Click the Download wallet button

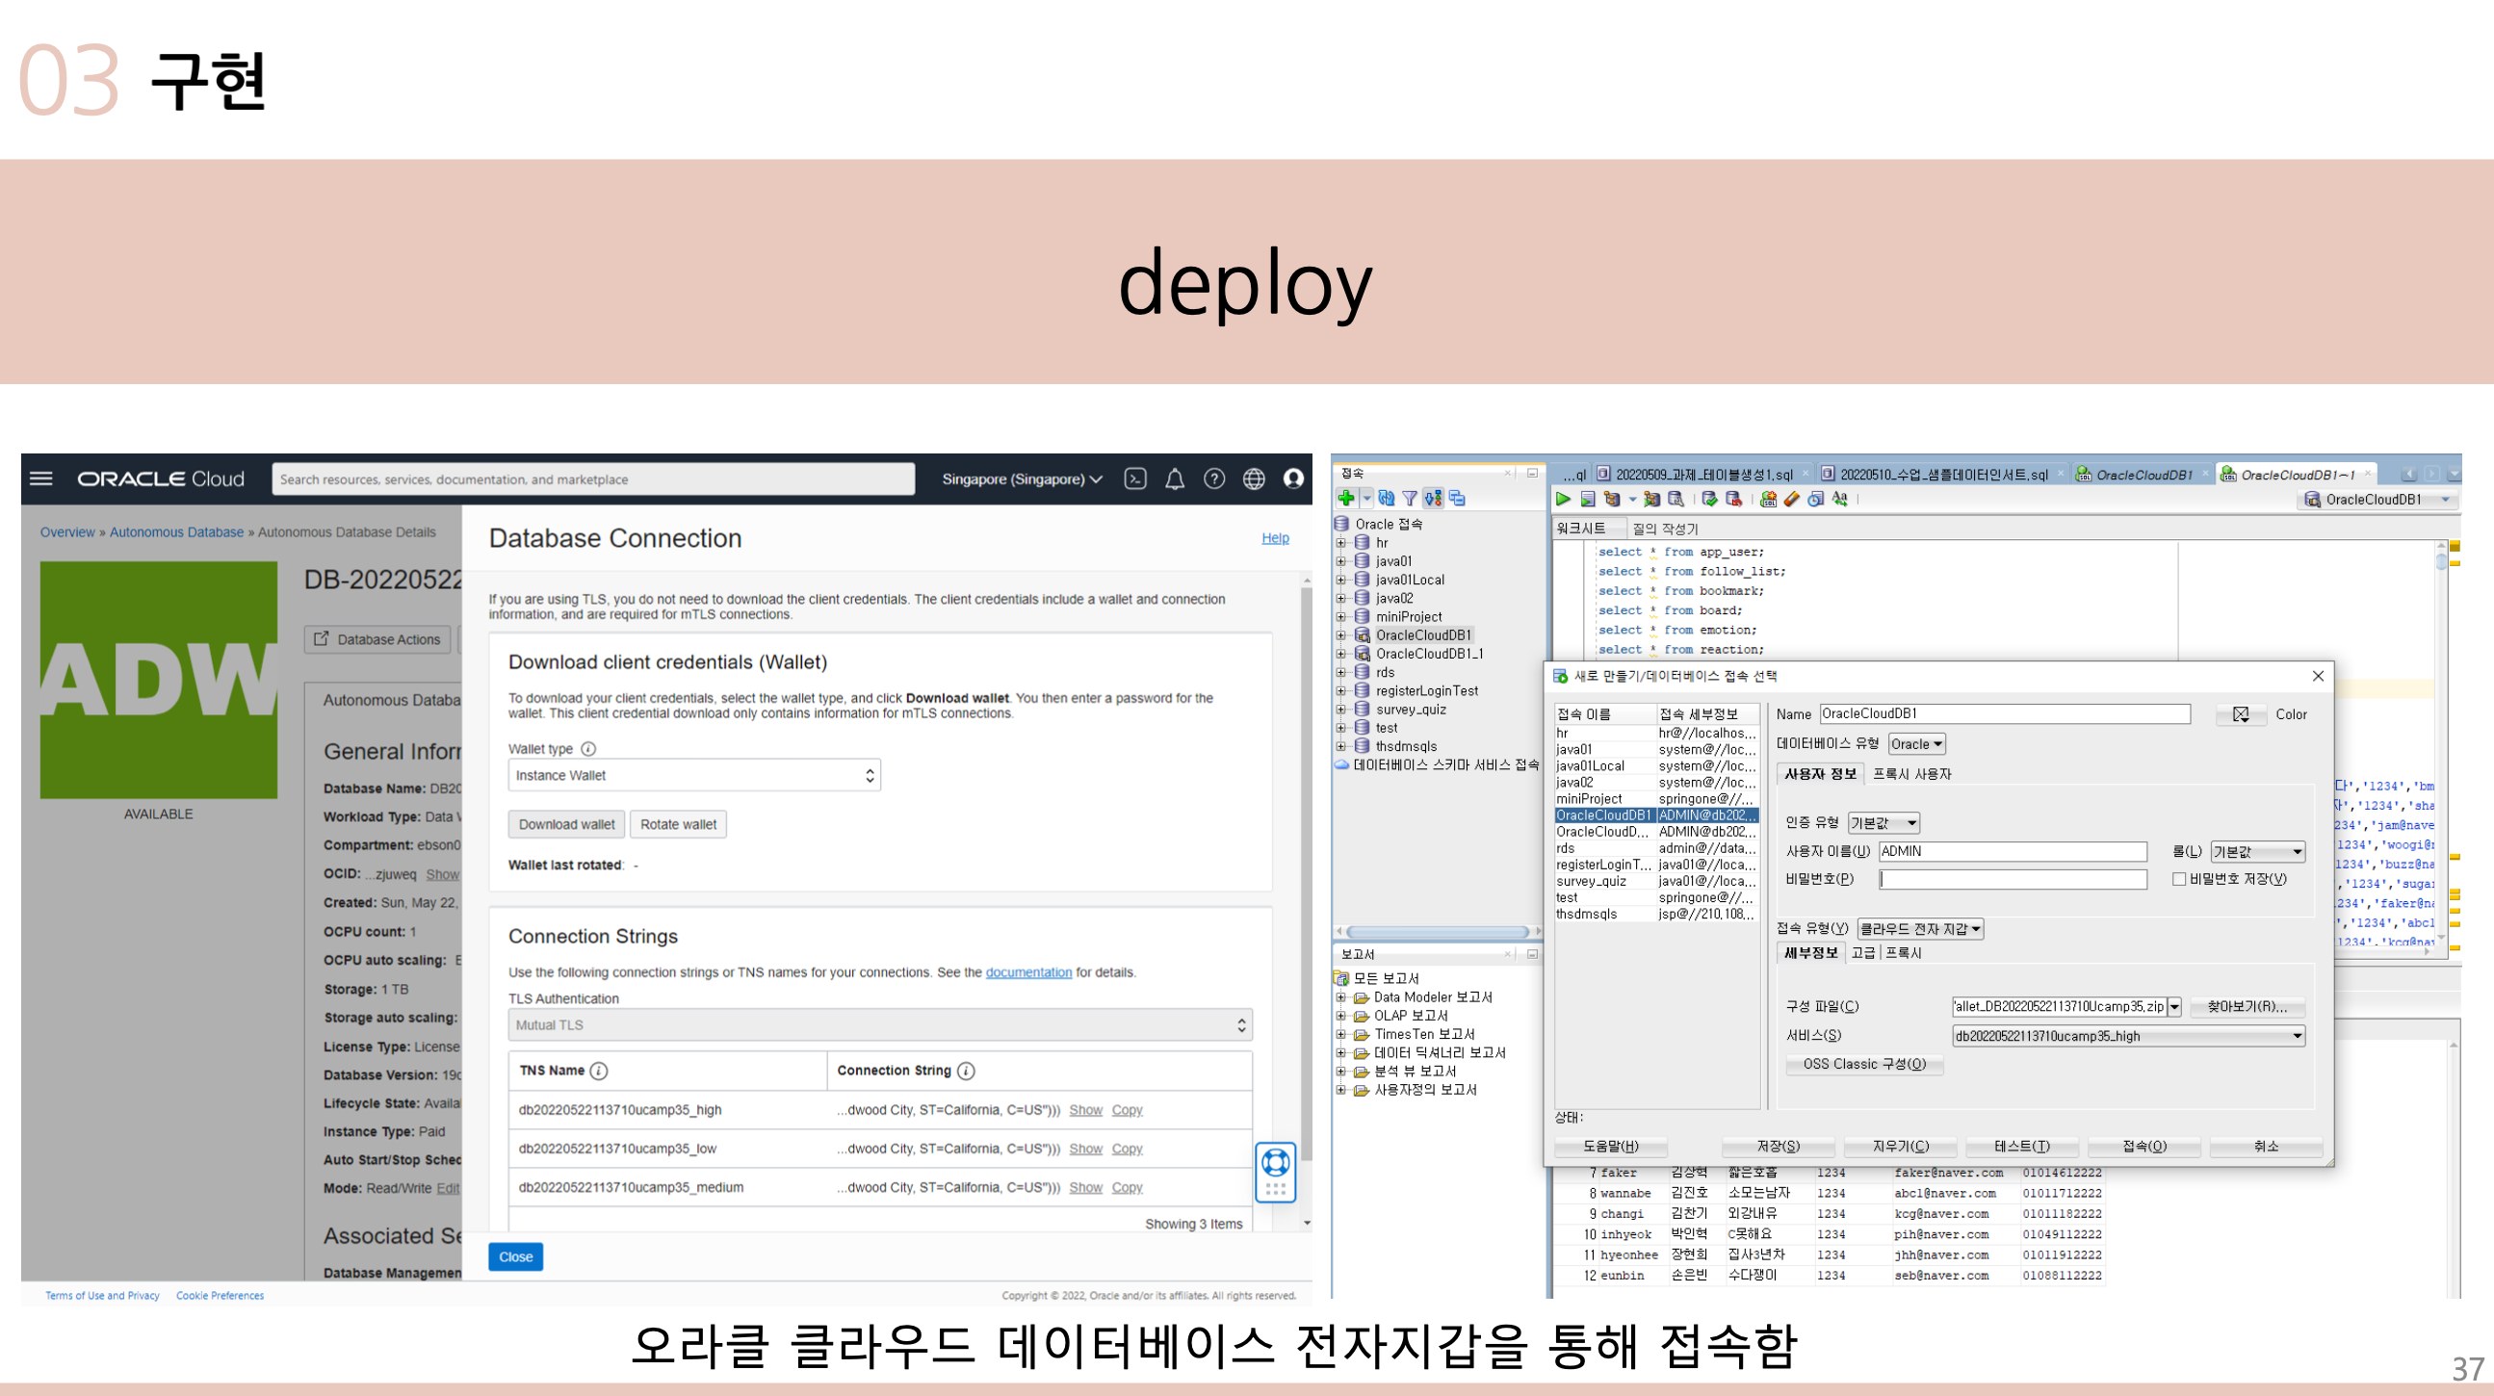coord(566,824)
